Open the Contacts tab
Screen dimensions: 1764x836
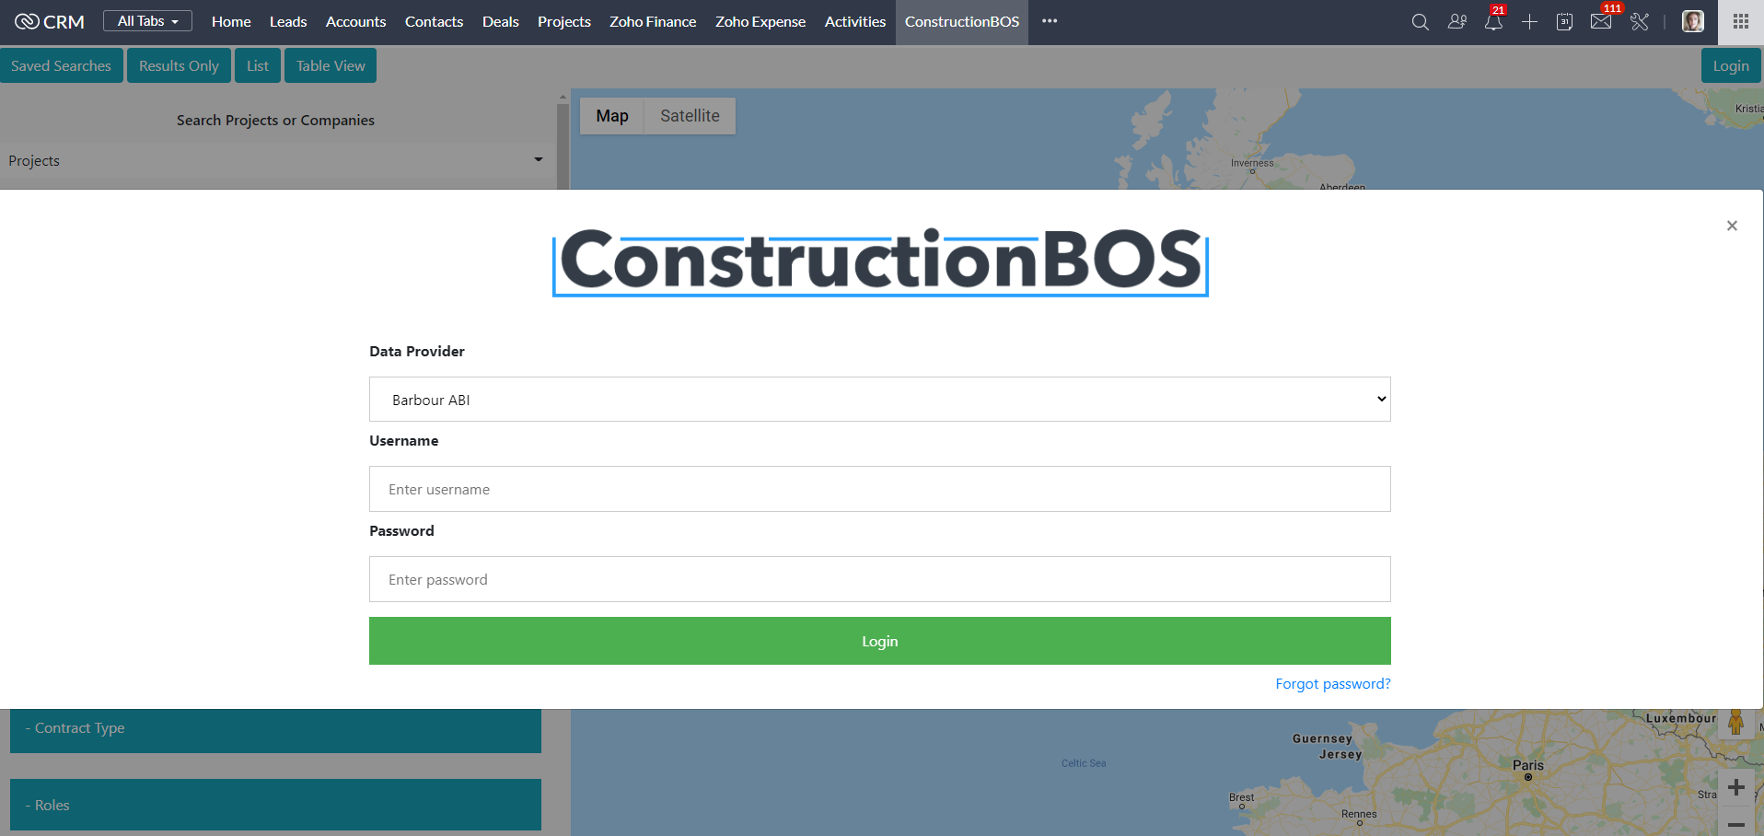pyautogui.click(x=434, y=21)
